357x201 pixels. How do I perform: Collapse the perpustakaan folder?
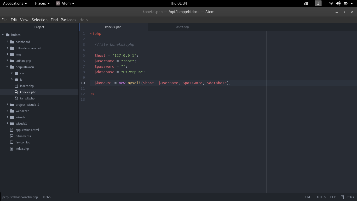click(x=8, y=67)
